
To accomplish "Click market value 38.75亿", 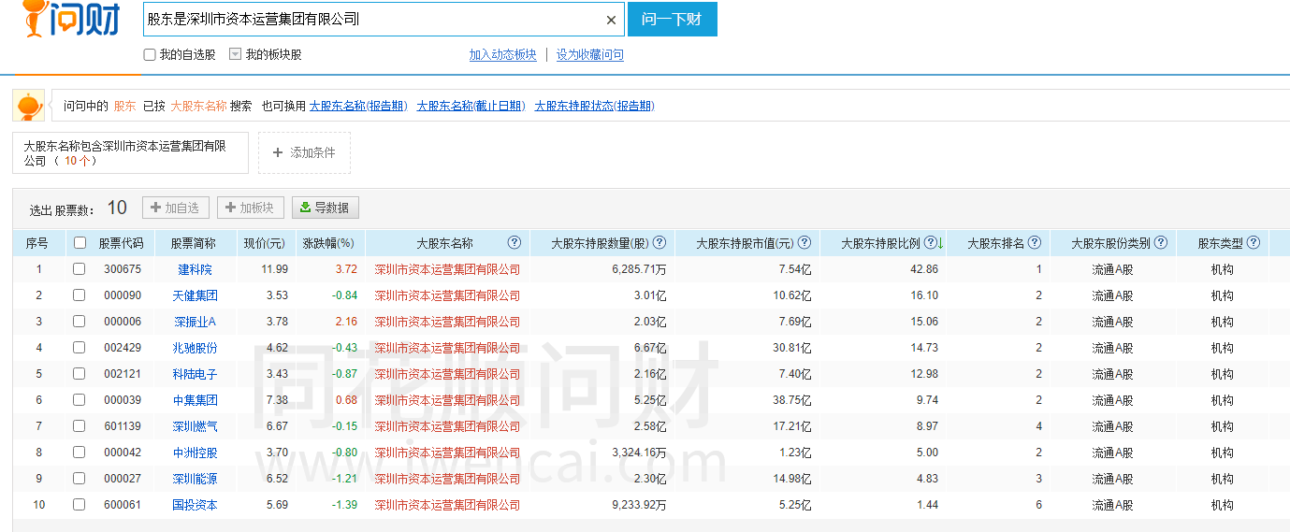I will pos(790,400).
